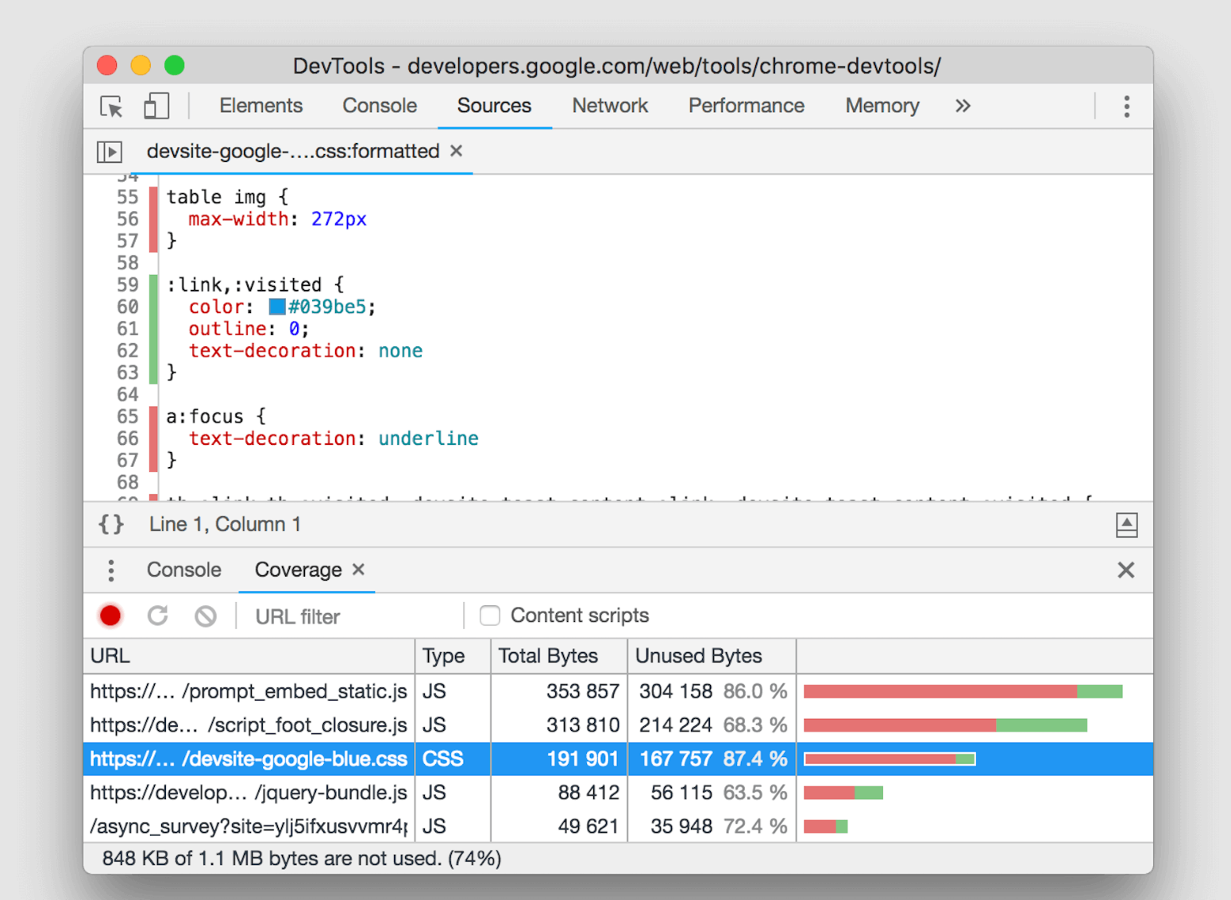The width and height of the screenshot is (1231, 900).
Task: Click the #039be5 blue color swatch
Action: tap(276, 307)
